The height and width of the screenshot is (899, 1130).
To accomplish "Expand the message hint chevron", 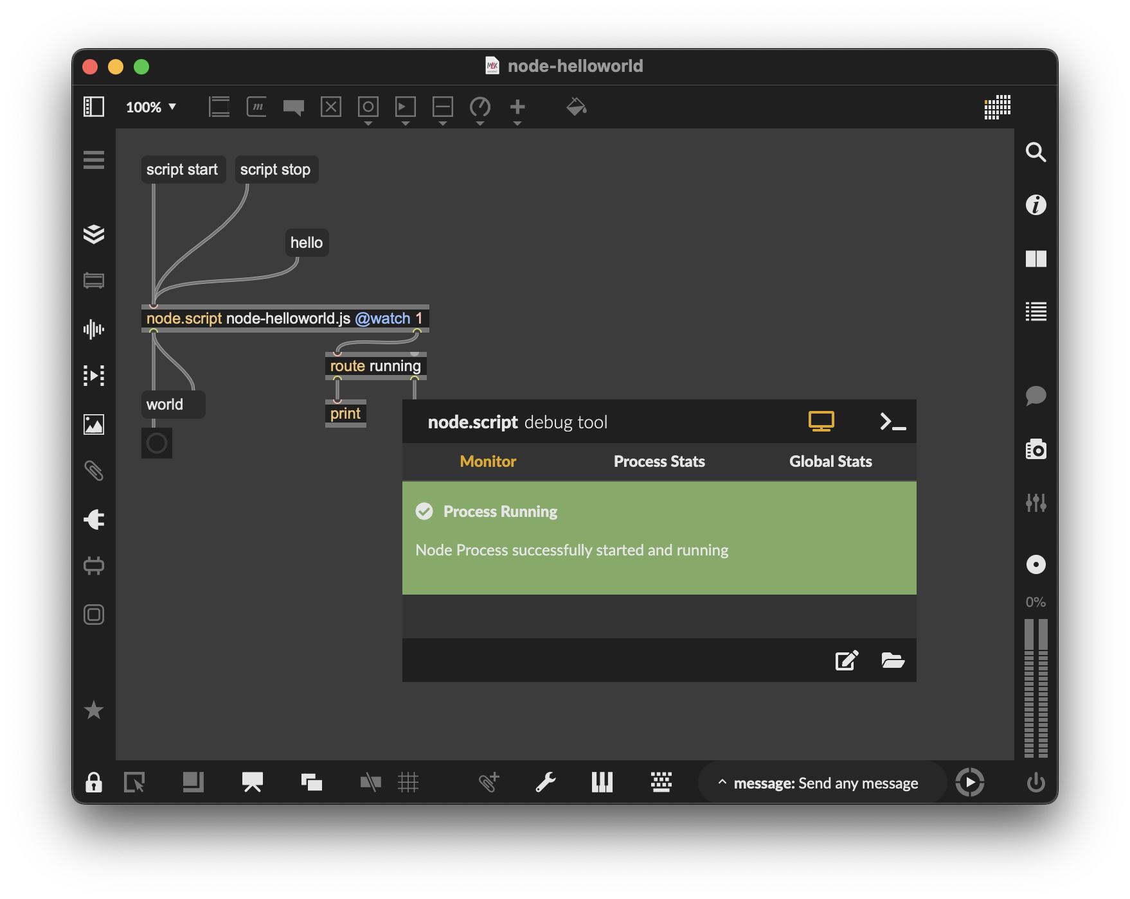I will pos(722,782).
